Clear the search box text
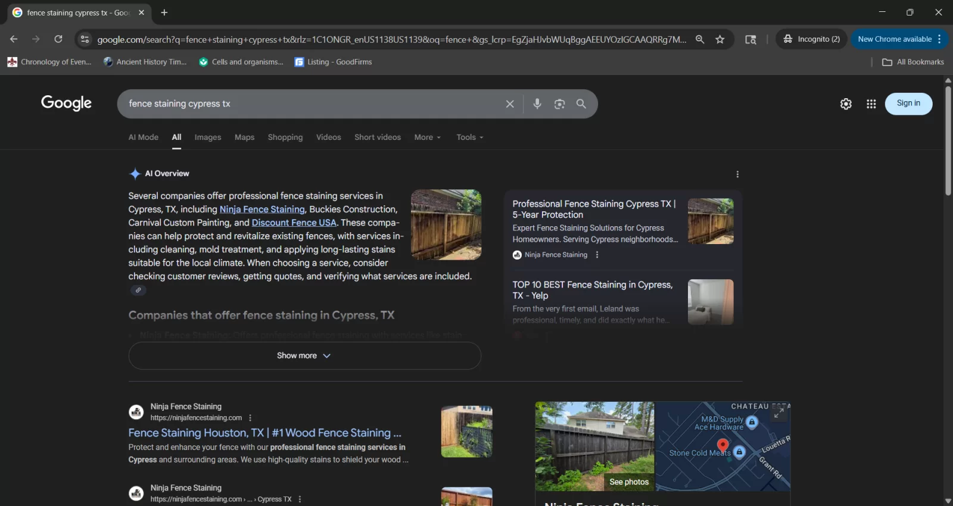 pyautogui.click(x=510, y=104)
